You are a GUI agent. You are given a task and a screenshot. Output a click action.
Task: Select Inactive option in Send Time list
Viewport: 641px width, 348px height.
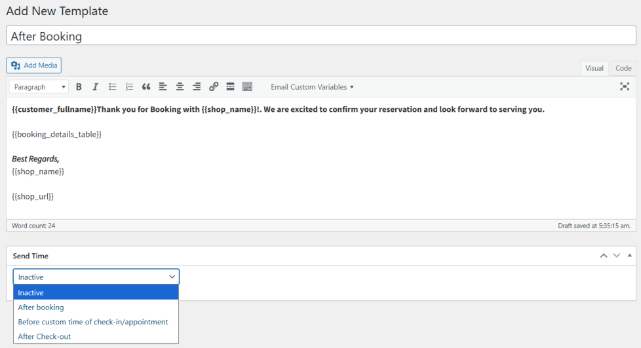point(96,292)
